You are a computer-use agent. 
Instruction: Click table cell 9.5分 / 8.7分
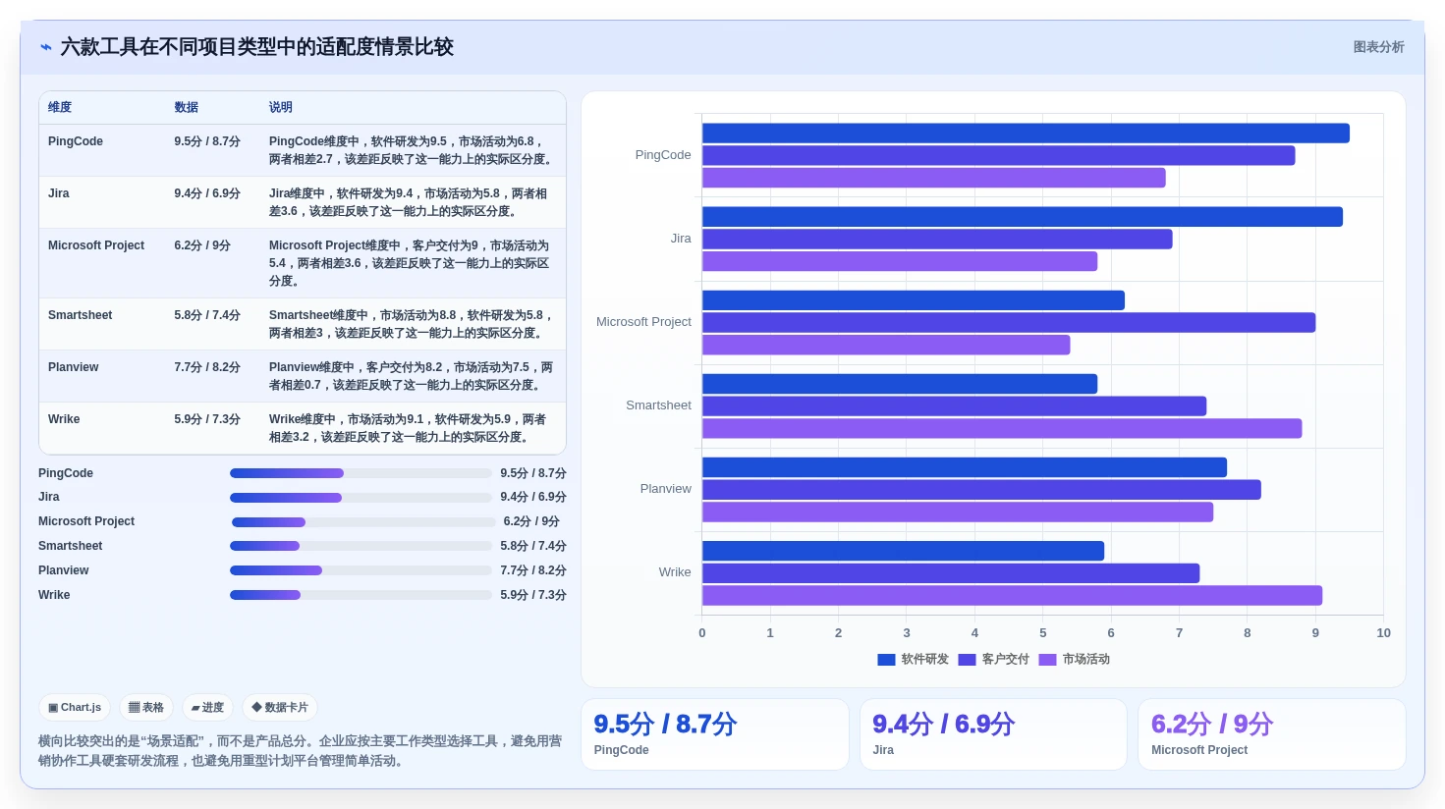[207, 141]
